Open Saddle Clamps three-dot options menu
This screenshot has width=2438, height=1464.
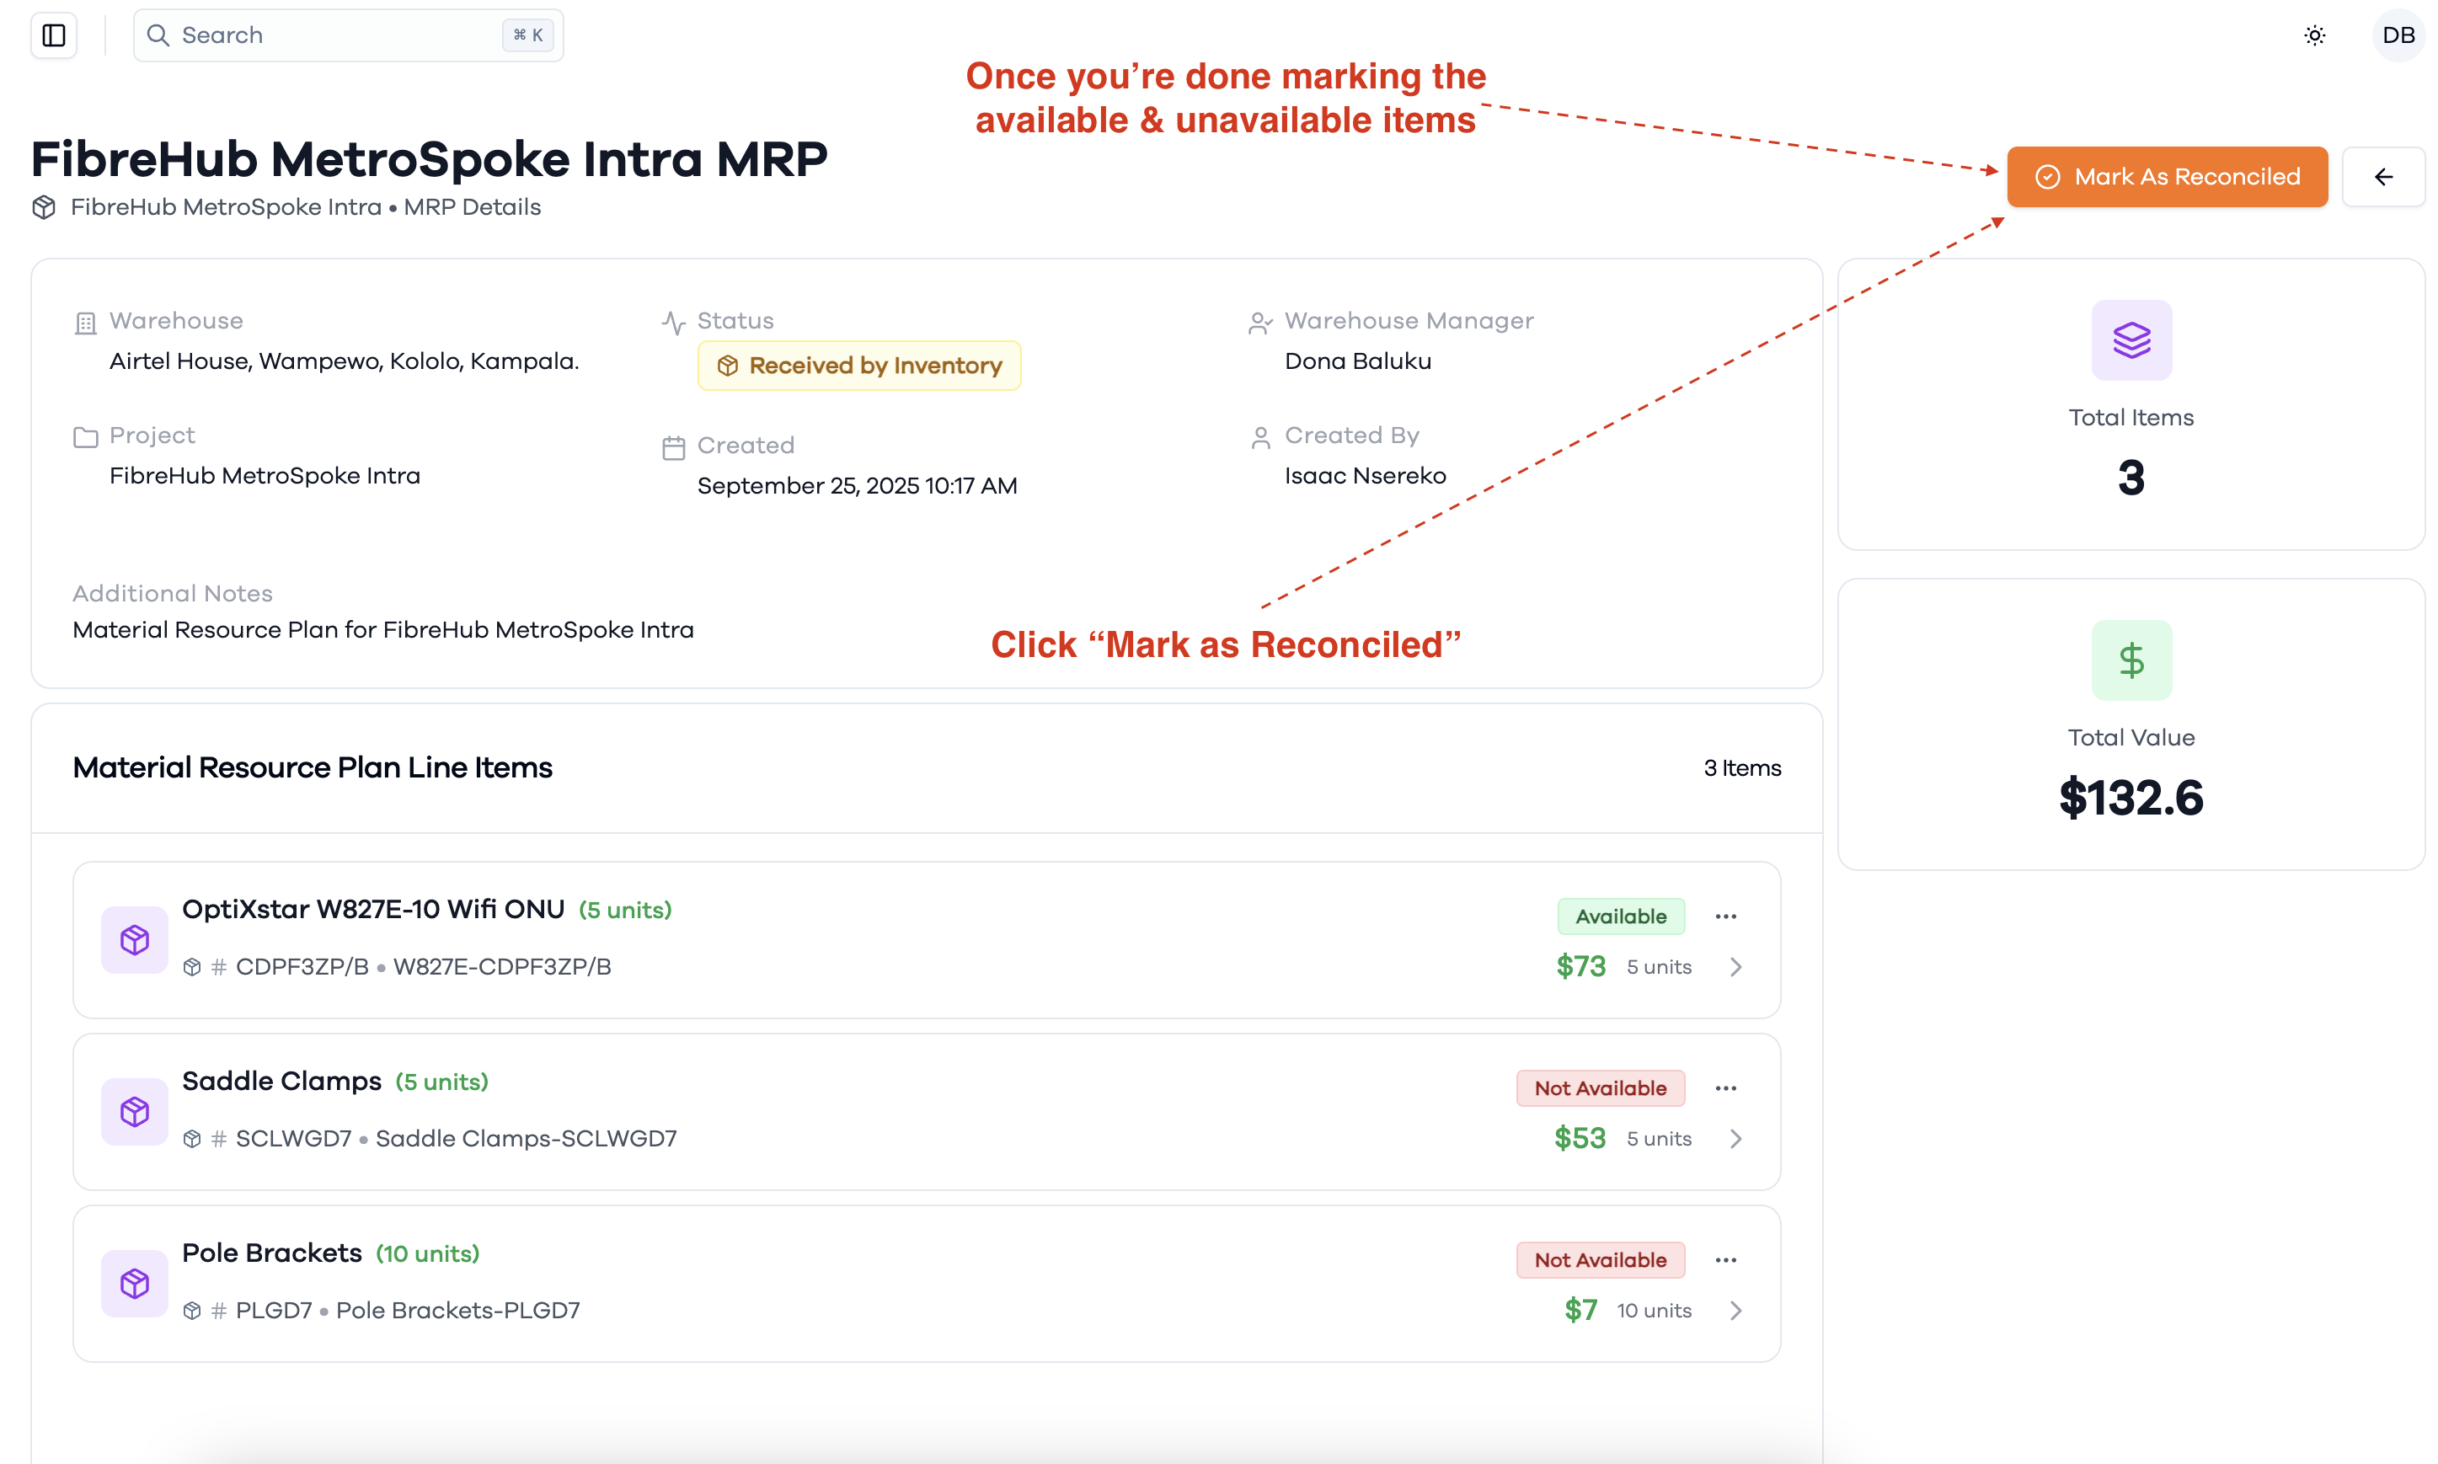pos(1725,1088)
